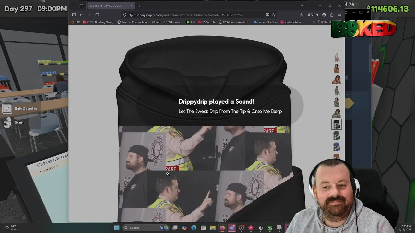Open Forensic Construction bookmark
Image resolution: width=415 pixels, height=233 pixels.
pyautogui.click(x=134, y=22)
